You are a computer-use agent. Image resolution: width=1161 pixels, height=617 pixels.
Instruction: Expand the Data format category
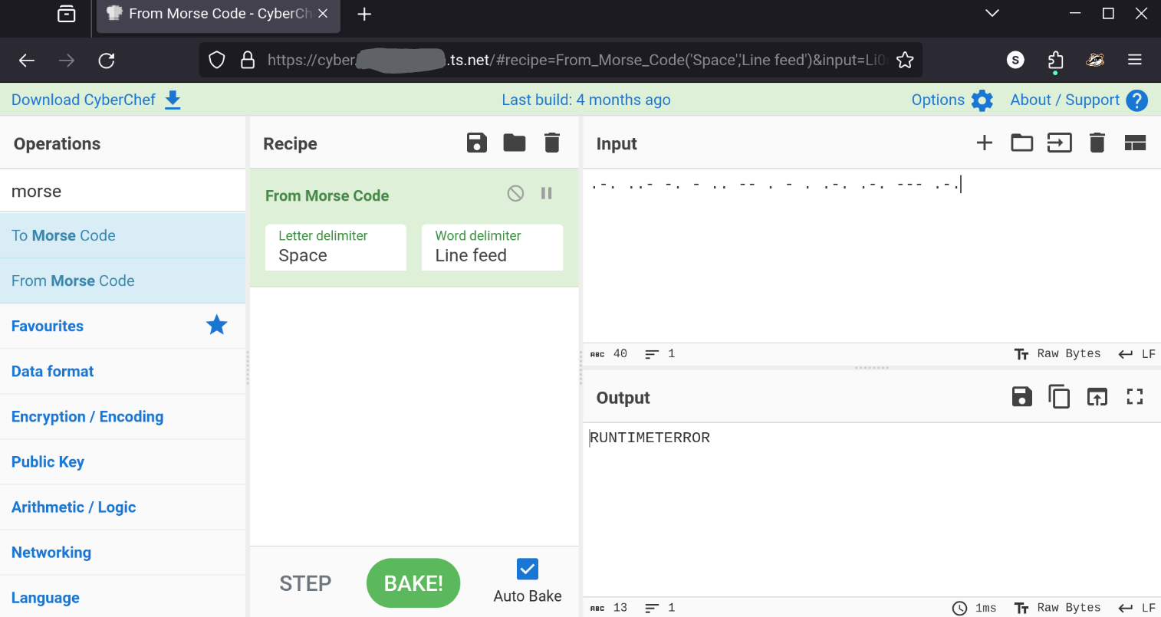pyautogui.click(x=123, y=371)
